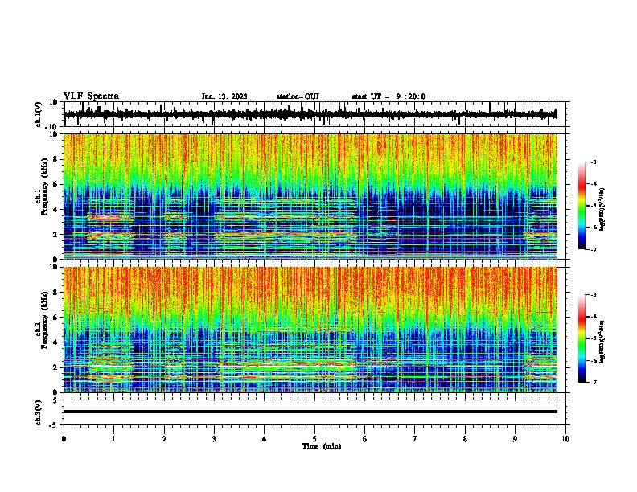The height and width of the screenshot is (492, 637).
Task: Click time axis tick label "4"
Action: coord(265,439)
